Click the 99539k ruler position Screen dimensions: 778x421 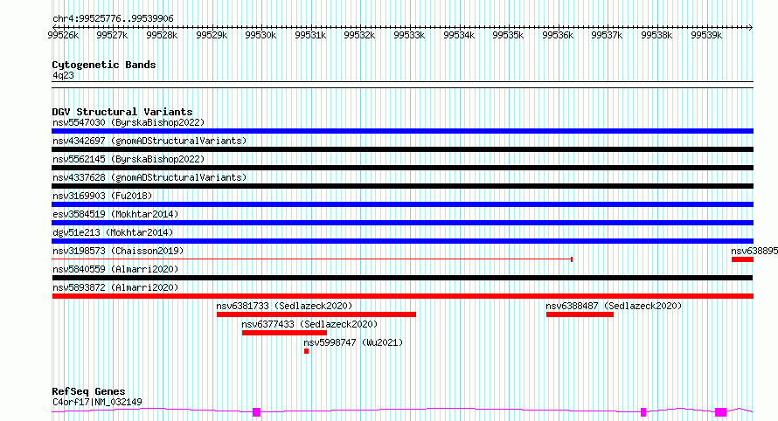click(x=706, y=35)
